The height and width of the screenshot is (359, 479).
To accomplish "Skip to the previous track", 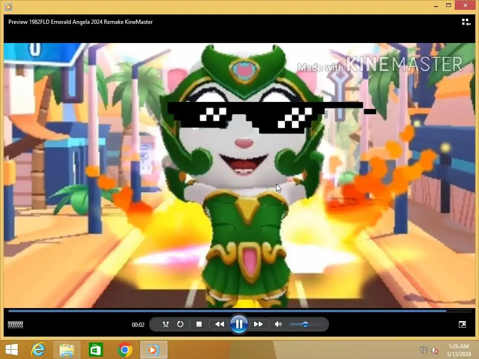I will tap(219, 324).
